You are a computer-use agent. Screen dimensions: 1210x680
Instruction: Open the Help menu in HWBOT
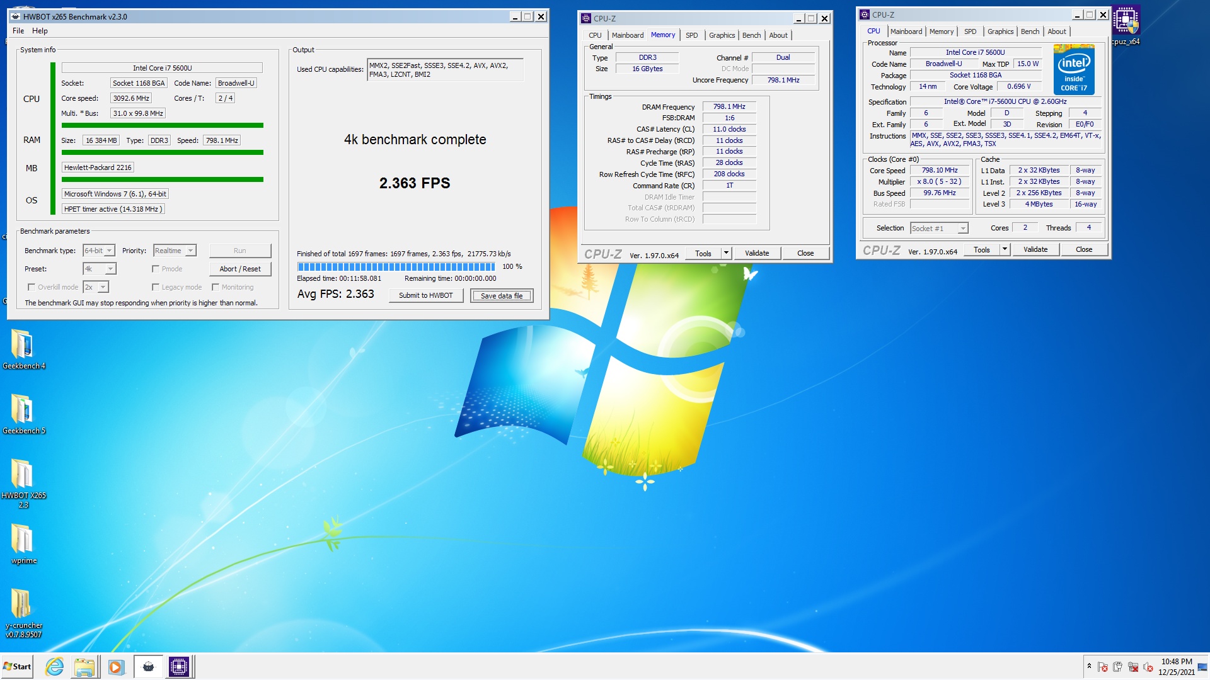tap(40, 31)
